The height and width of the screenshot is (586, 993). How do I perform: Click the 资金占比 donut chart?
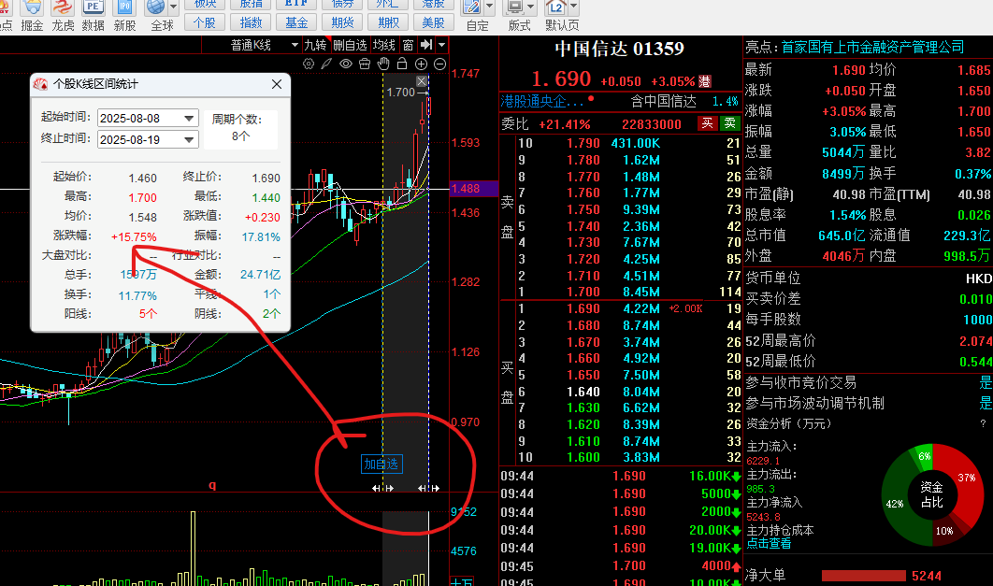(x=932, y=493)
